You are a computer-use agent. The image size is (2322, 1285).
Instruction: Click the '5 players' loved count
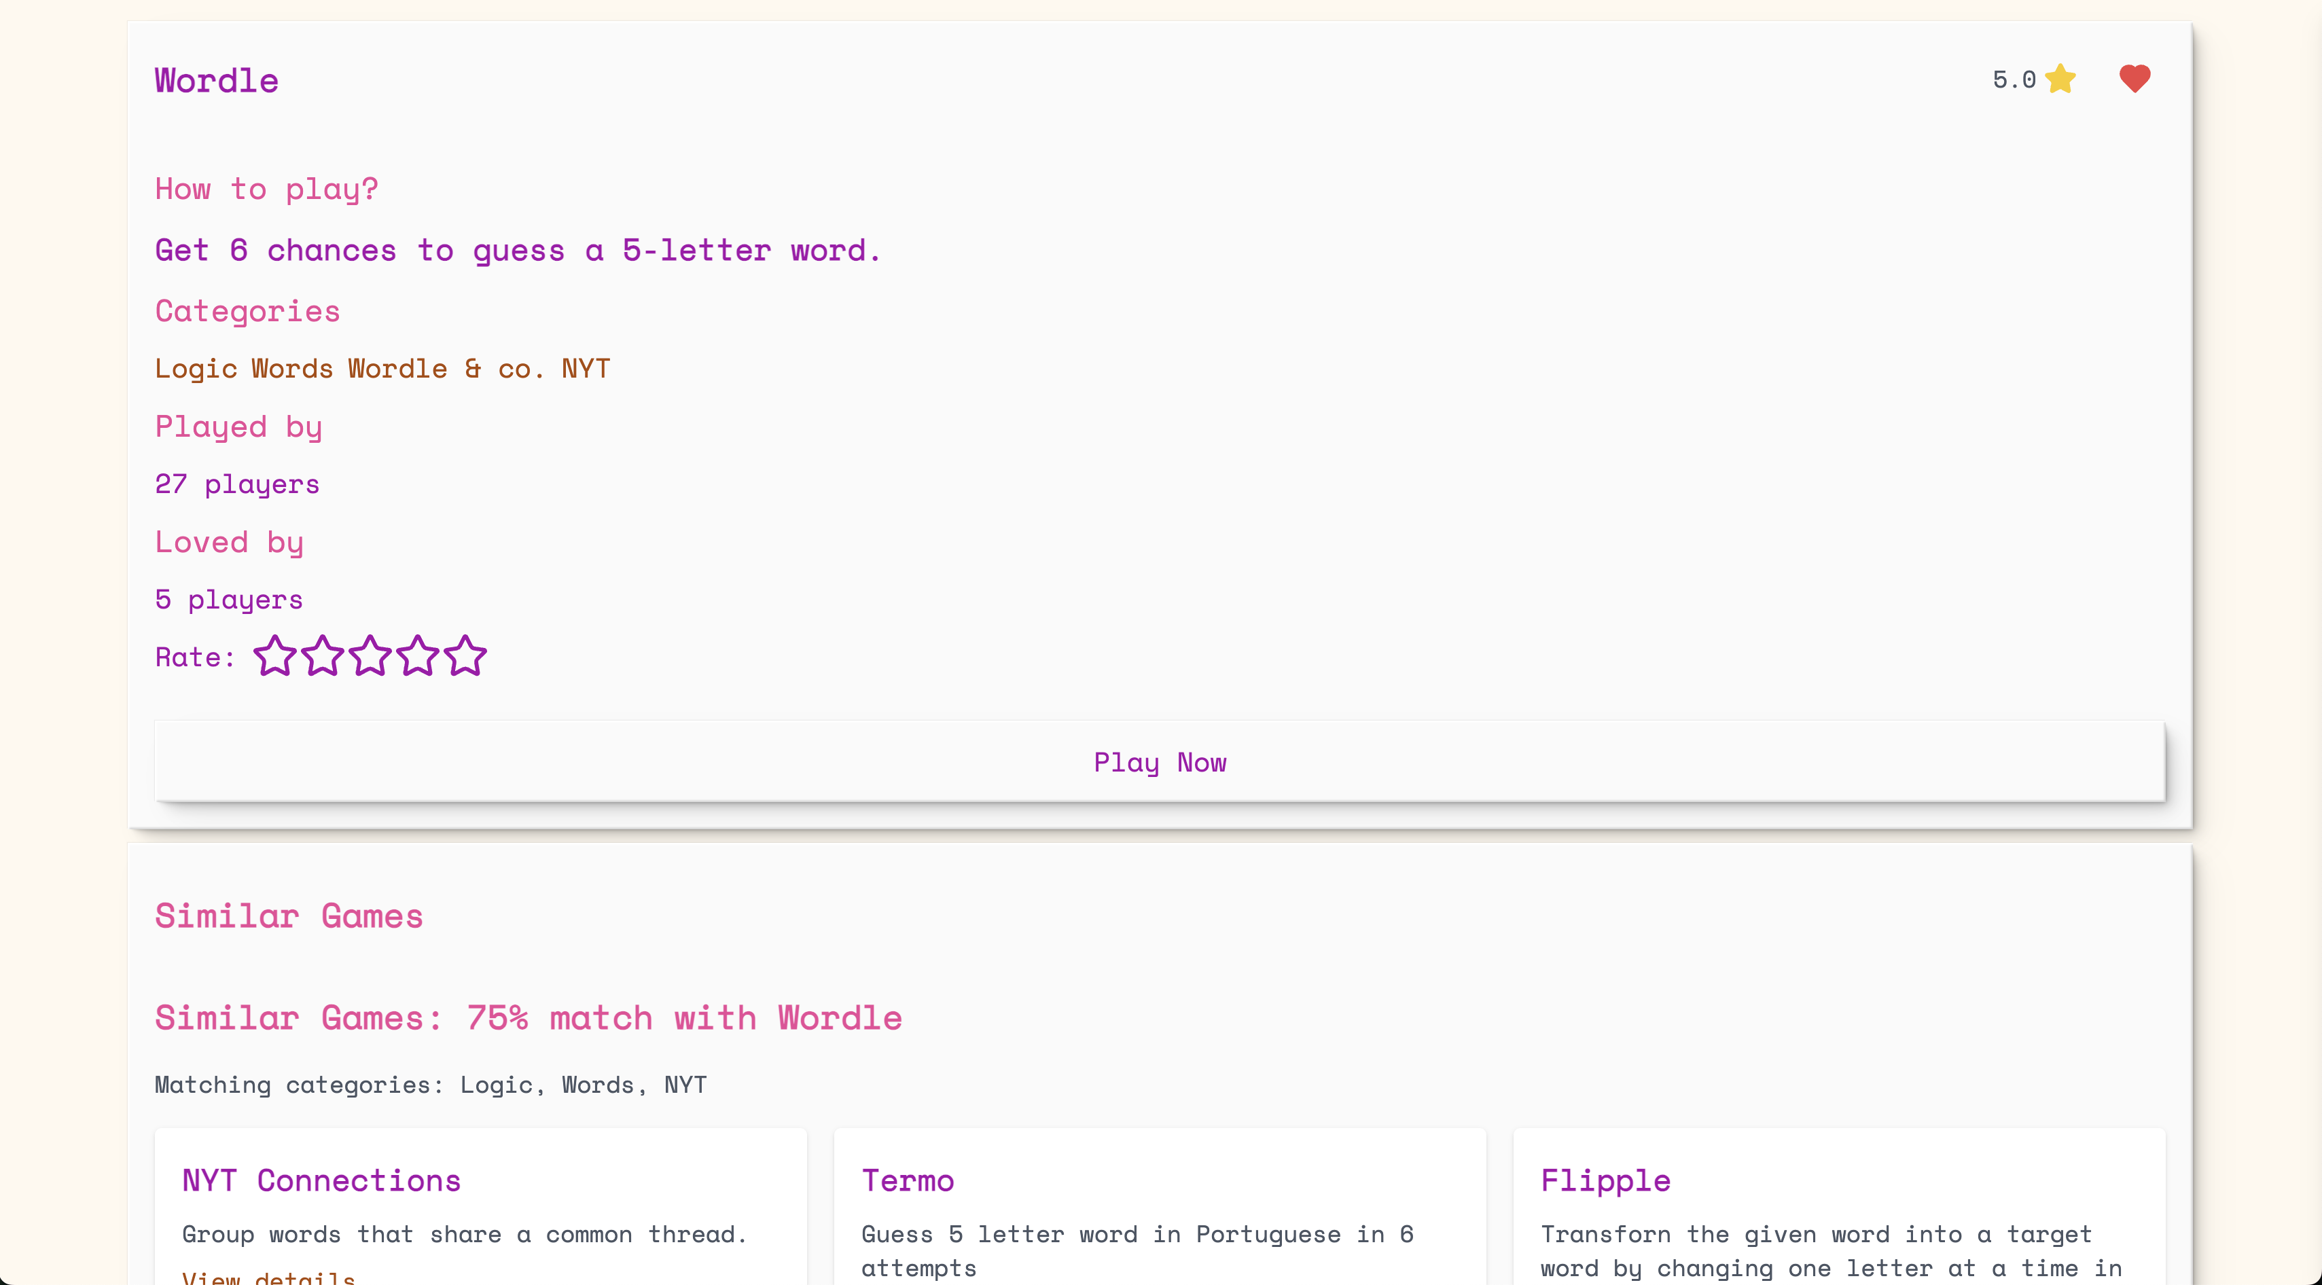pos(229,600)
